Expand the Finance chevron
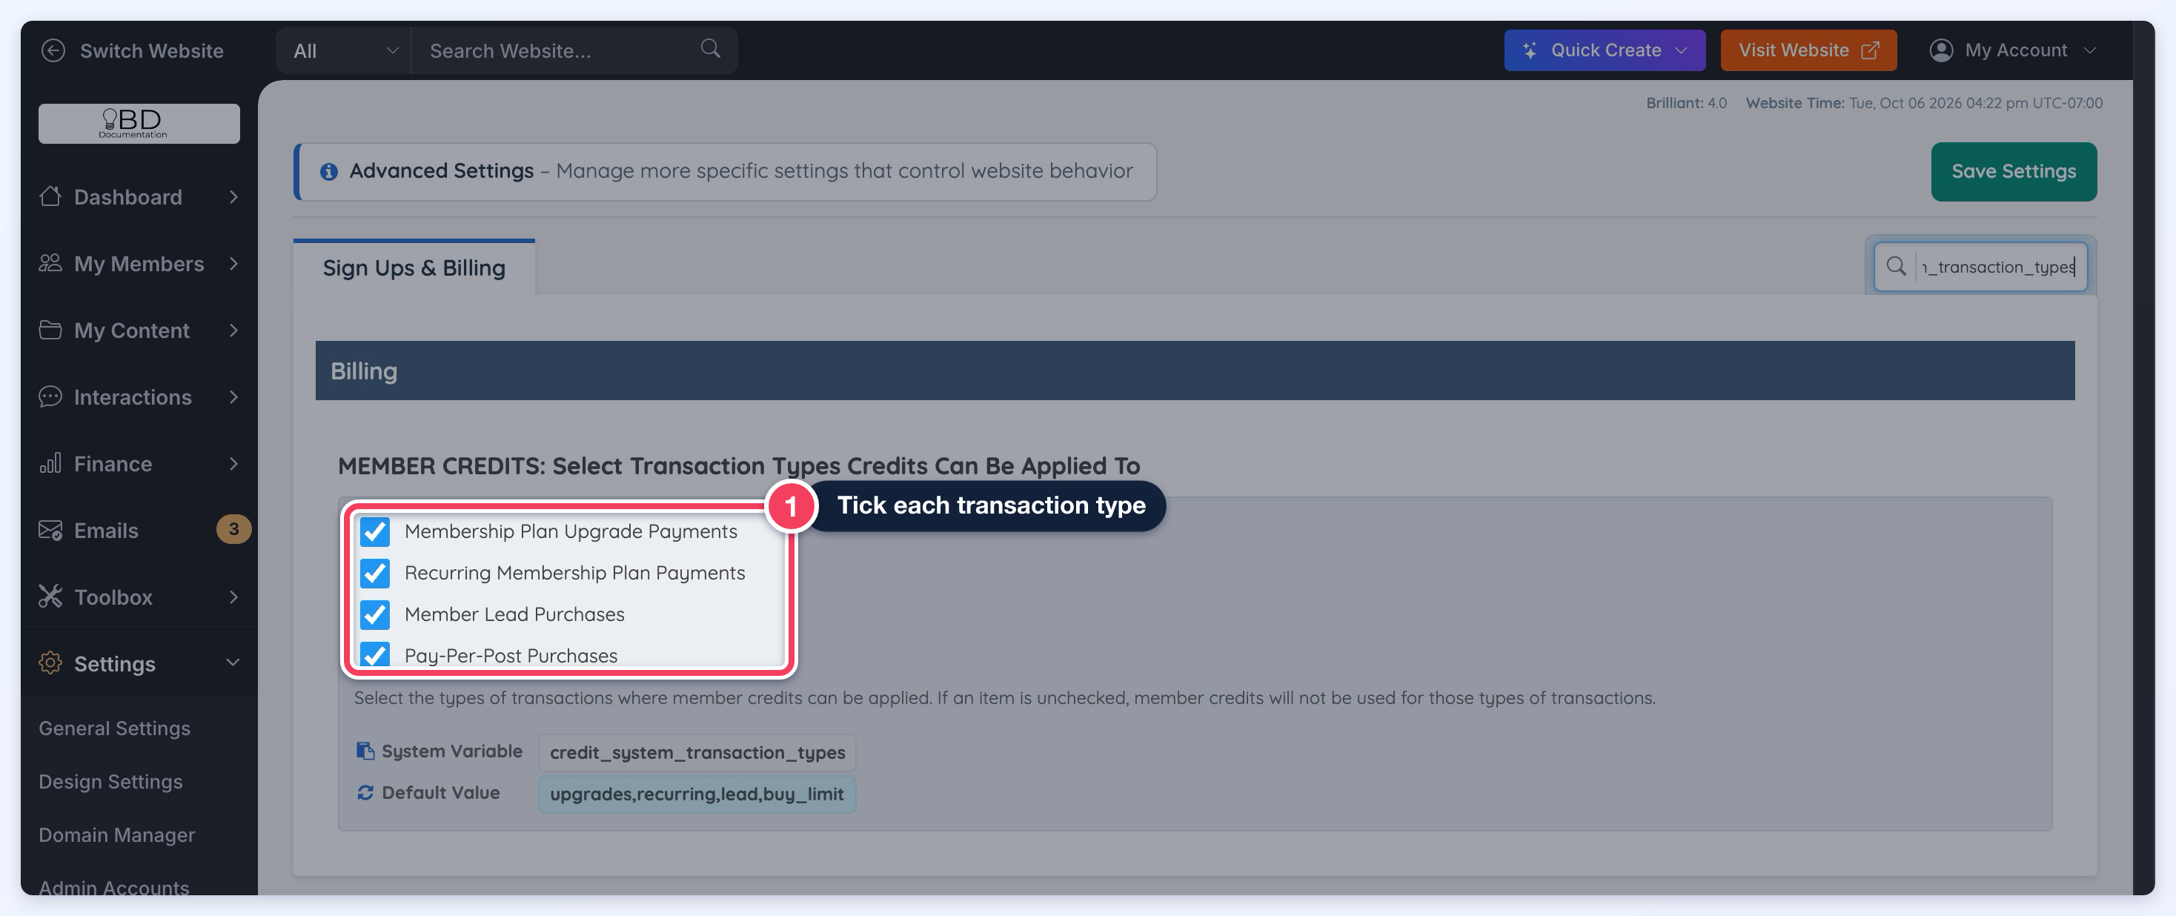Viewport: 2176px width, 916px height. coord(234,463)
